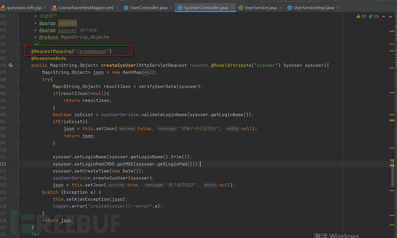Click the request mapping gutter icon on line 198
397x238 pixels.
(x=10, y=66)
